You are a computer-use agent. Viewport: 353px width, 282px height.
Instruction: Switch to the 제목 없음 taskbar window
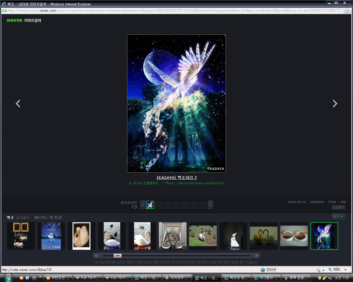pyautogui.click(x=296, y=278)
